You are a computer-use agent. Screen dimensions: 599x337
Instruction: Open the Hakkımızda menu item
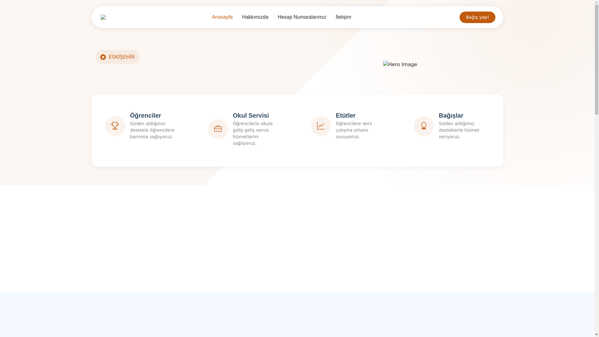255,17
